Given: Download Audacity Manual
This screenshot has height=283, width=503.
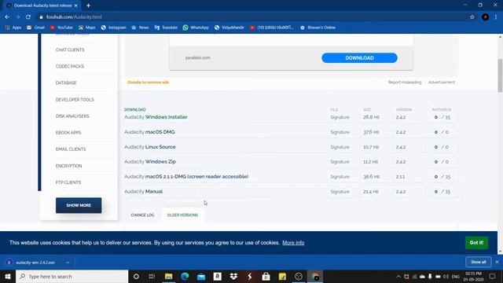Looking at the screenshot, I should (143, 192).
